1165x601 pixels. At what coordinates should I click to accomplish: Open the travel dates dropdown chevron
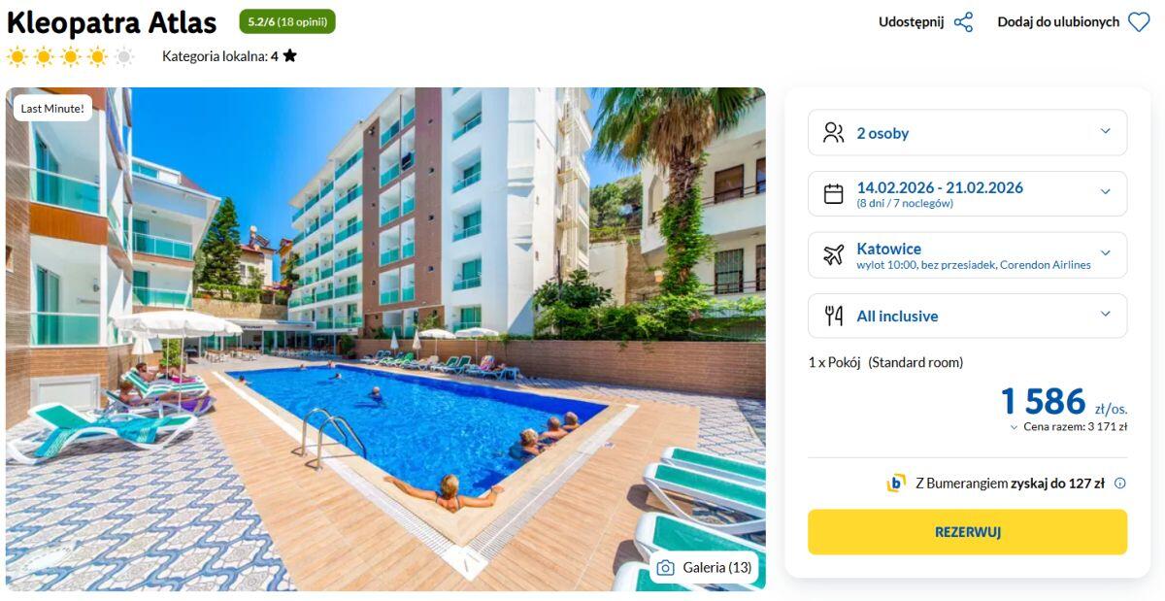1105,192
